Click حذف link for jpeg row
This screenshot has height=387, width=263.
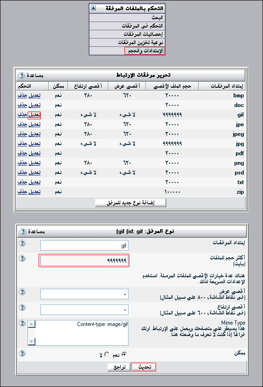click(22, 134)
